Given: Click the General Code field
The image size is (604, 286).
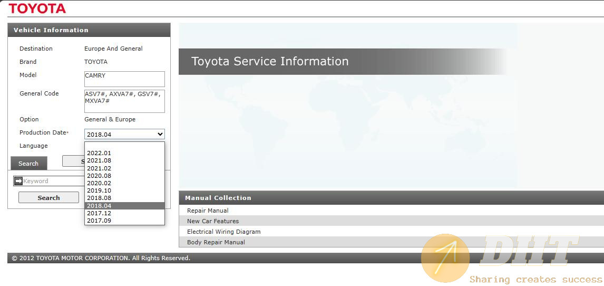Looking at the screenshot, I should [x=124, y=101].
